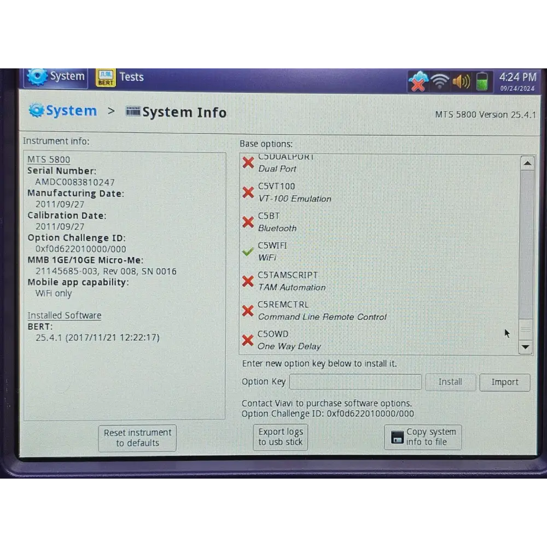
Task: Click Reset instrument to defaults
Action: [x=137, y=438]
